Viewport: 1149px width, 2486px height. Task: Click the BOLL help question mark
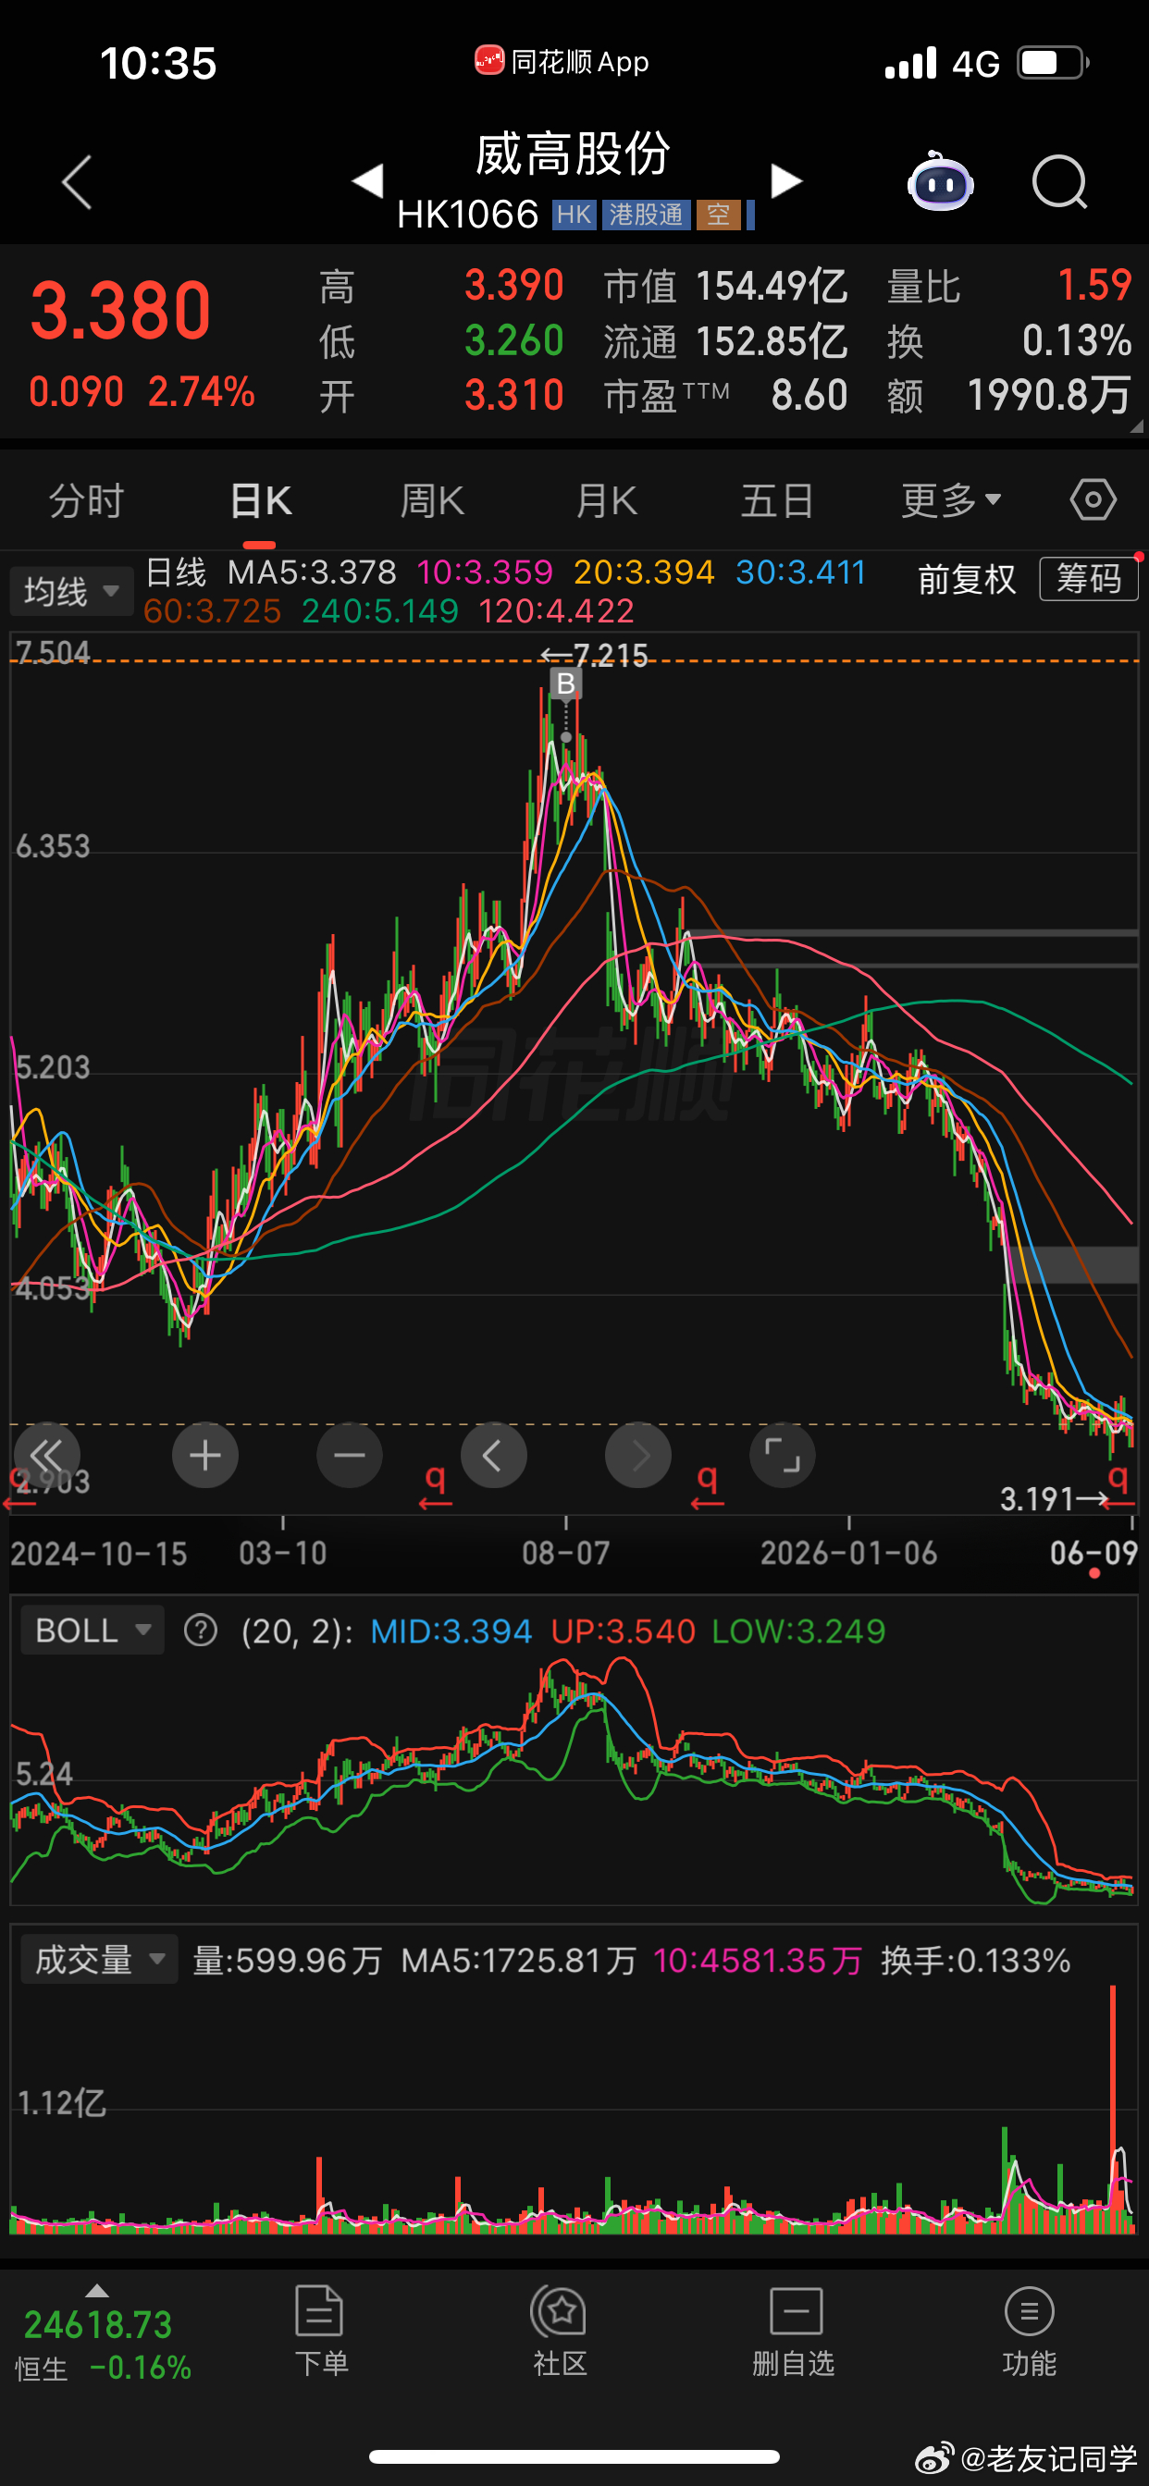(201, 1631)
